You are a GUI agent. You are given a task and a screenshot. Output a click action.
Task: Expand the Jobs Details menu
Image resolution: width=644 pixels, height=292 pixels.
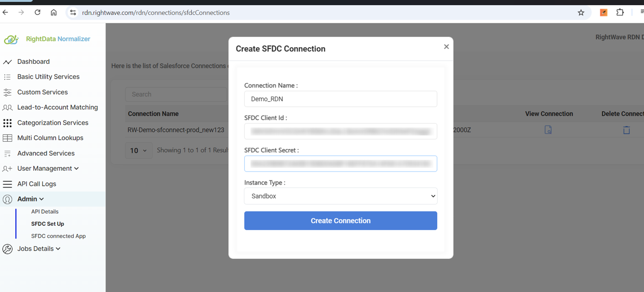(x=39, y=249)
